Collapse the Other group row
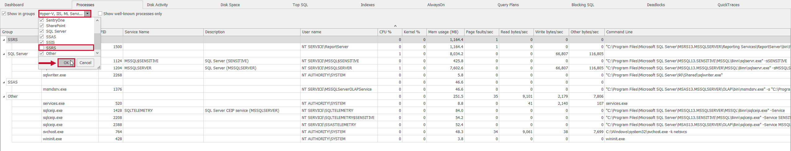791x151 pixels. coord(4,96)
